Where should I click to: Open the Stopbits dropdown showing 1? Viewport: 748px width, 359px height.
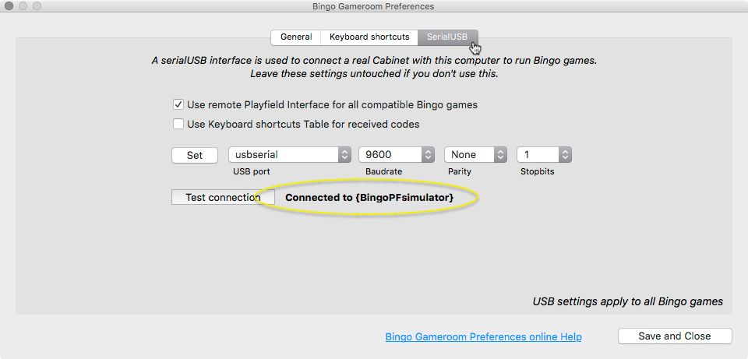[x=545, y=154]
